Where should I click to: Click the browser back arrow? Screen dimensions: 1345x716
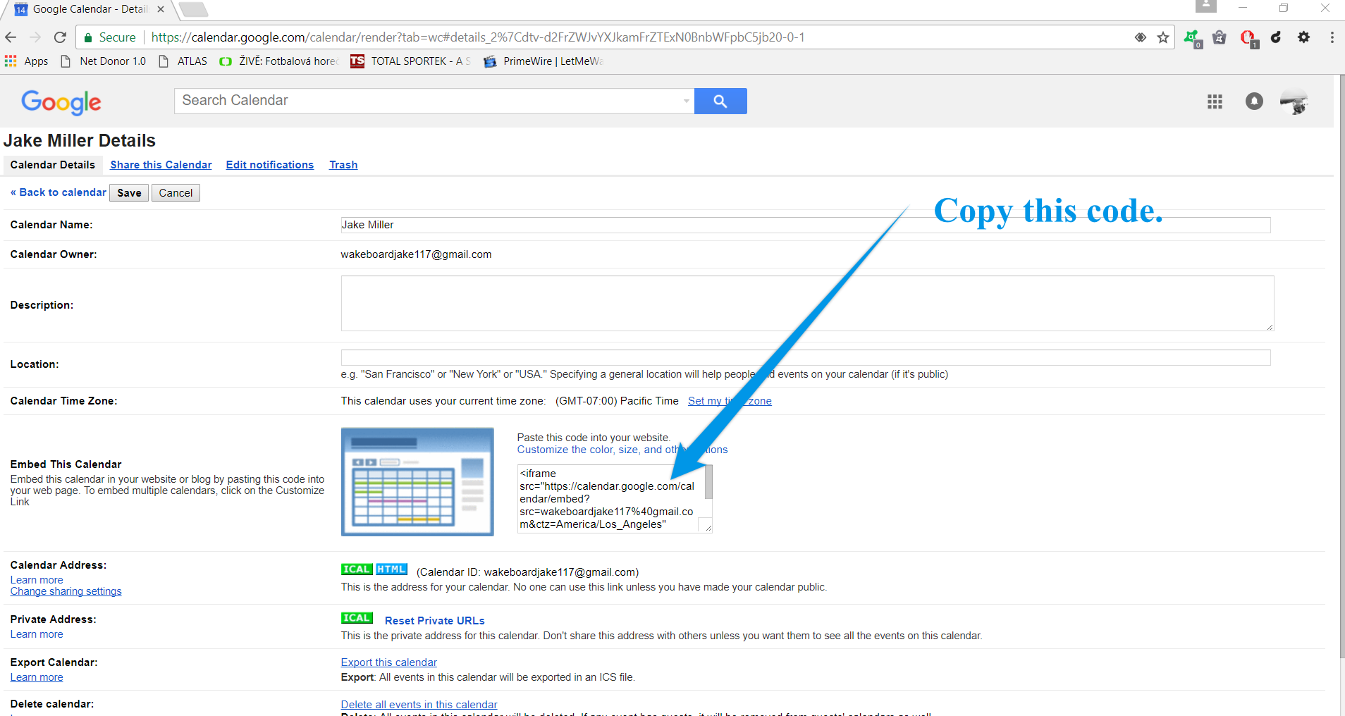11,37
